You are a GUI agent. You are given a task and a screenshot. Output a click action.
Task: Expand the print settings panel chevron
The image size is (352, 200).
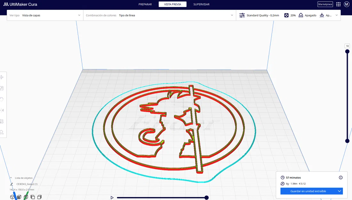[x=337, y=15]
